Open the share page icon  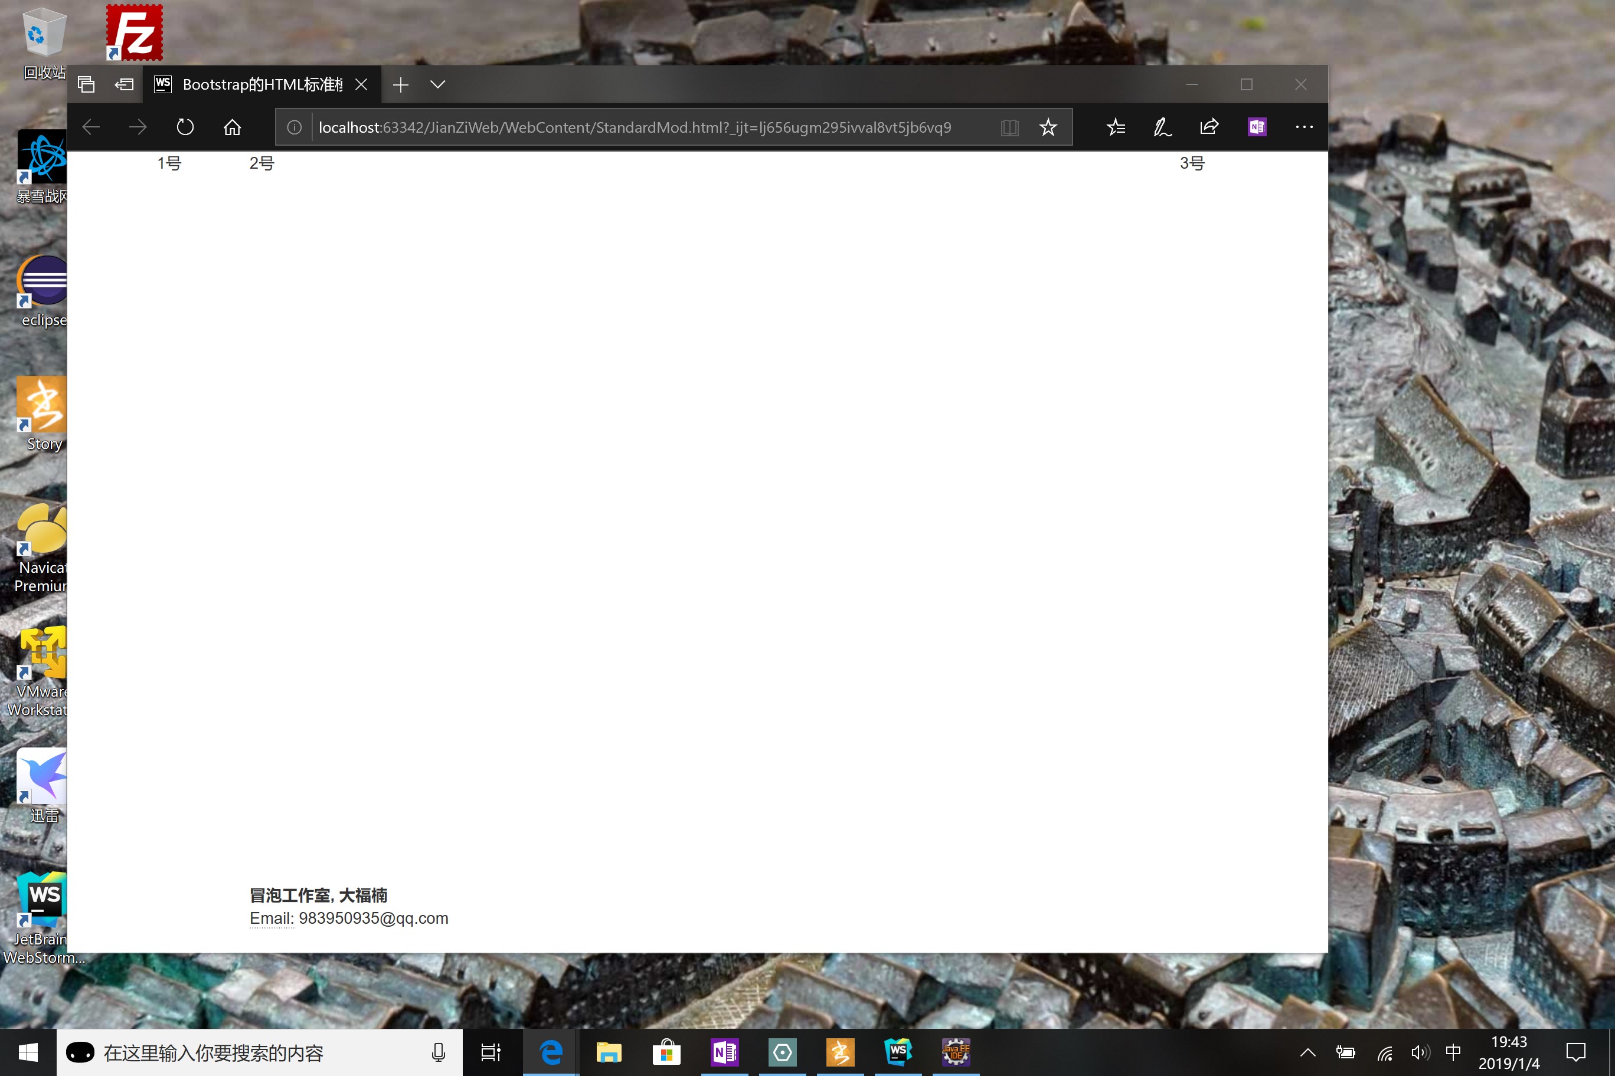[1209, 127]
